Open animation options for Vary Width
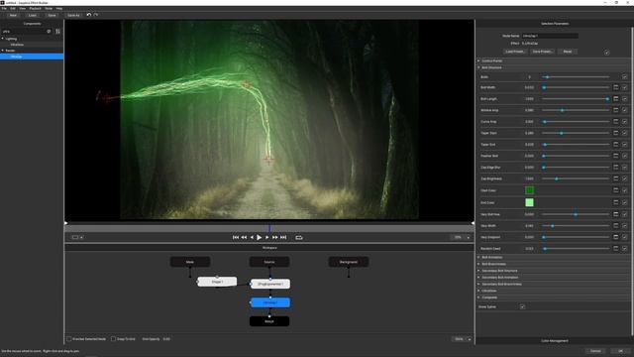Image resolution: width=634 pixels, height=357 pixels. coord(616,226)
